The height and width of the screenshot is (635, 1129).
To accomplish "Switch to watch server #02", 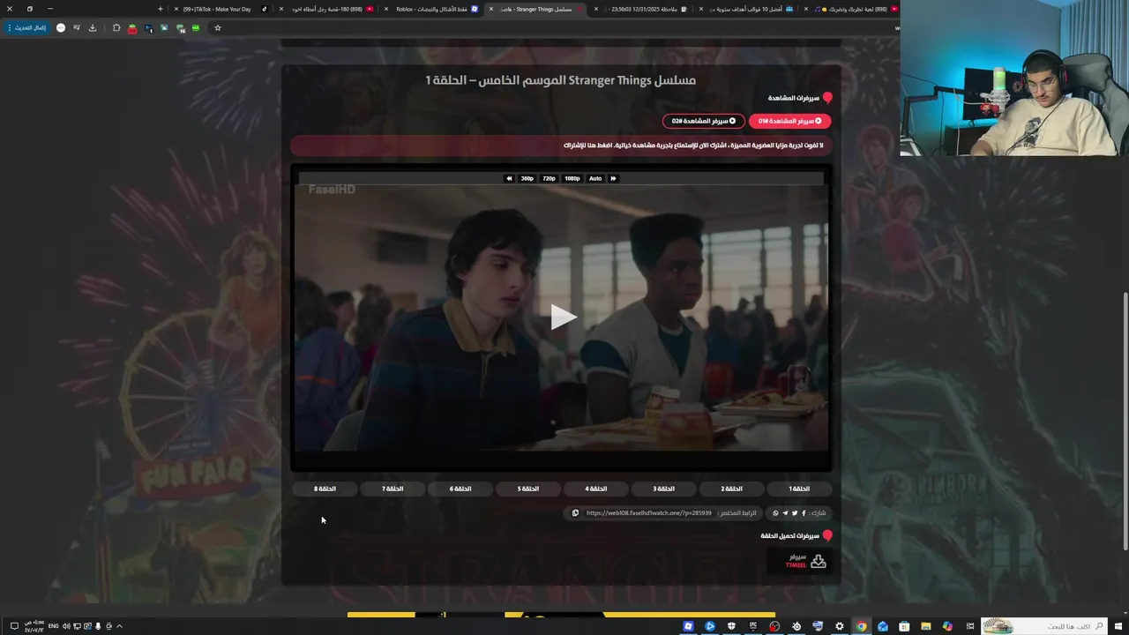I will [x=703, y=121].
